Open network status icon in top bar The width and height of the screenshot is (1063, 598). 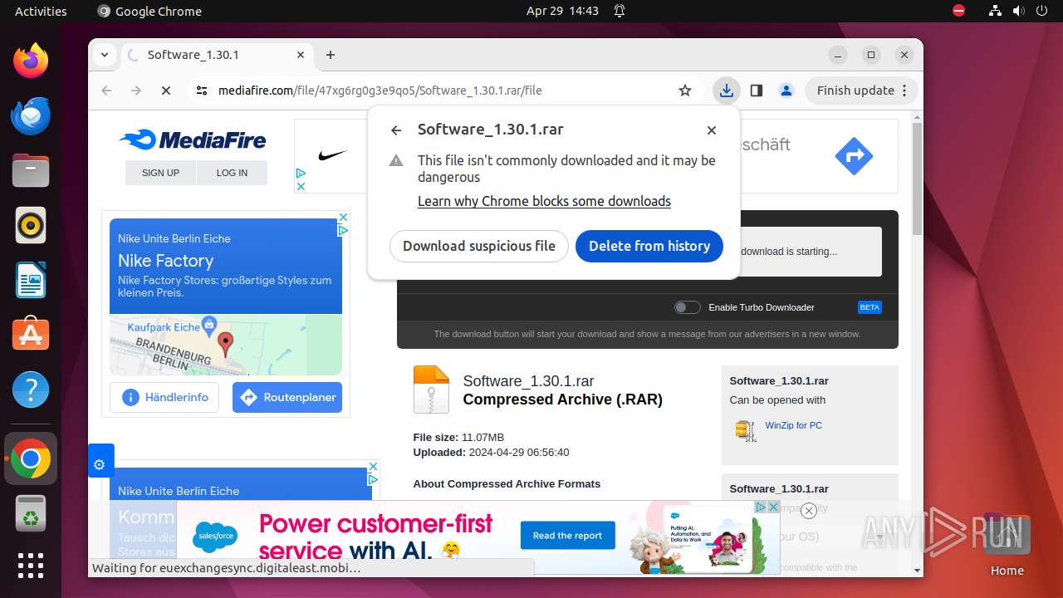click(x=996, y=11)
